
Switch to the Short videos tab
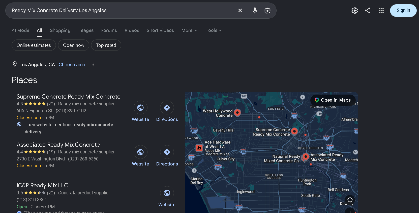click(160, 30)
